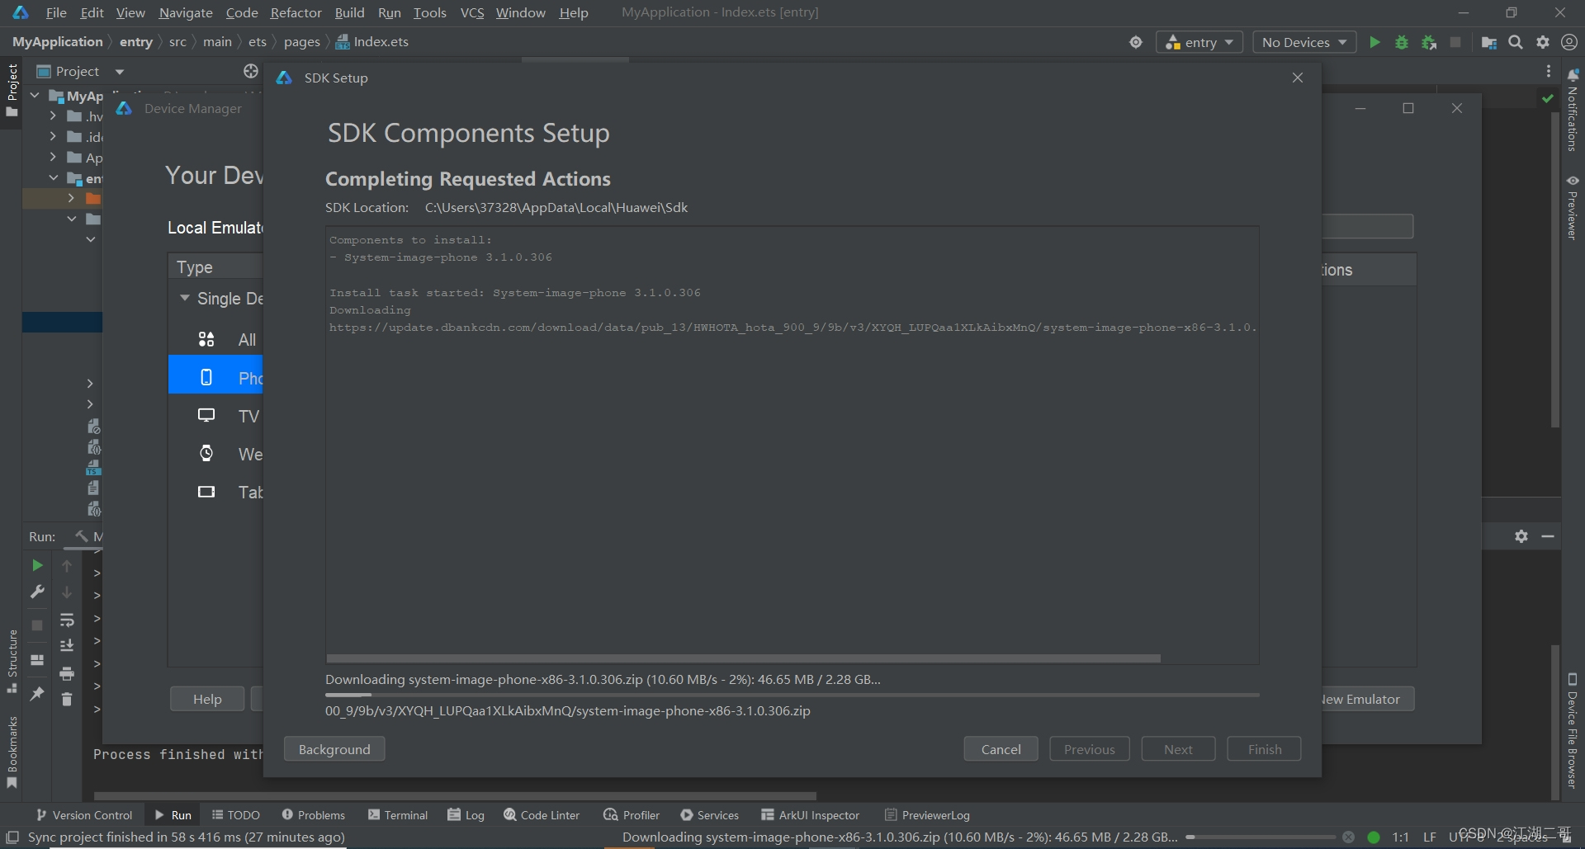1585x849 pixels.
Task: Open the No Devices dropdown
Action: point(1304,42)
